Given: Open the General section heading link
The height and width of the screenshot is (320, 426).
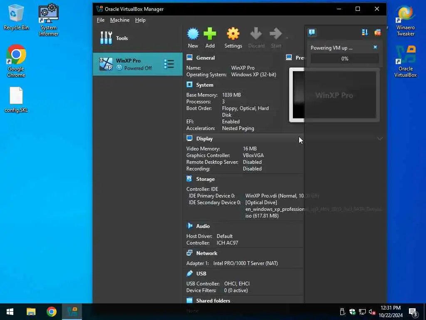Looking at the screenshot, I should tap(206, 57).
